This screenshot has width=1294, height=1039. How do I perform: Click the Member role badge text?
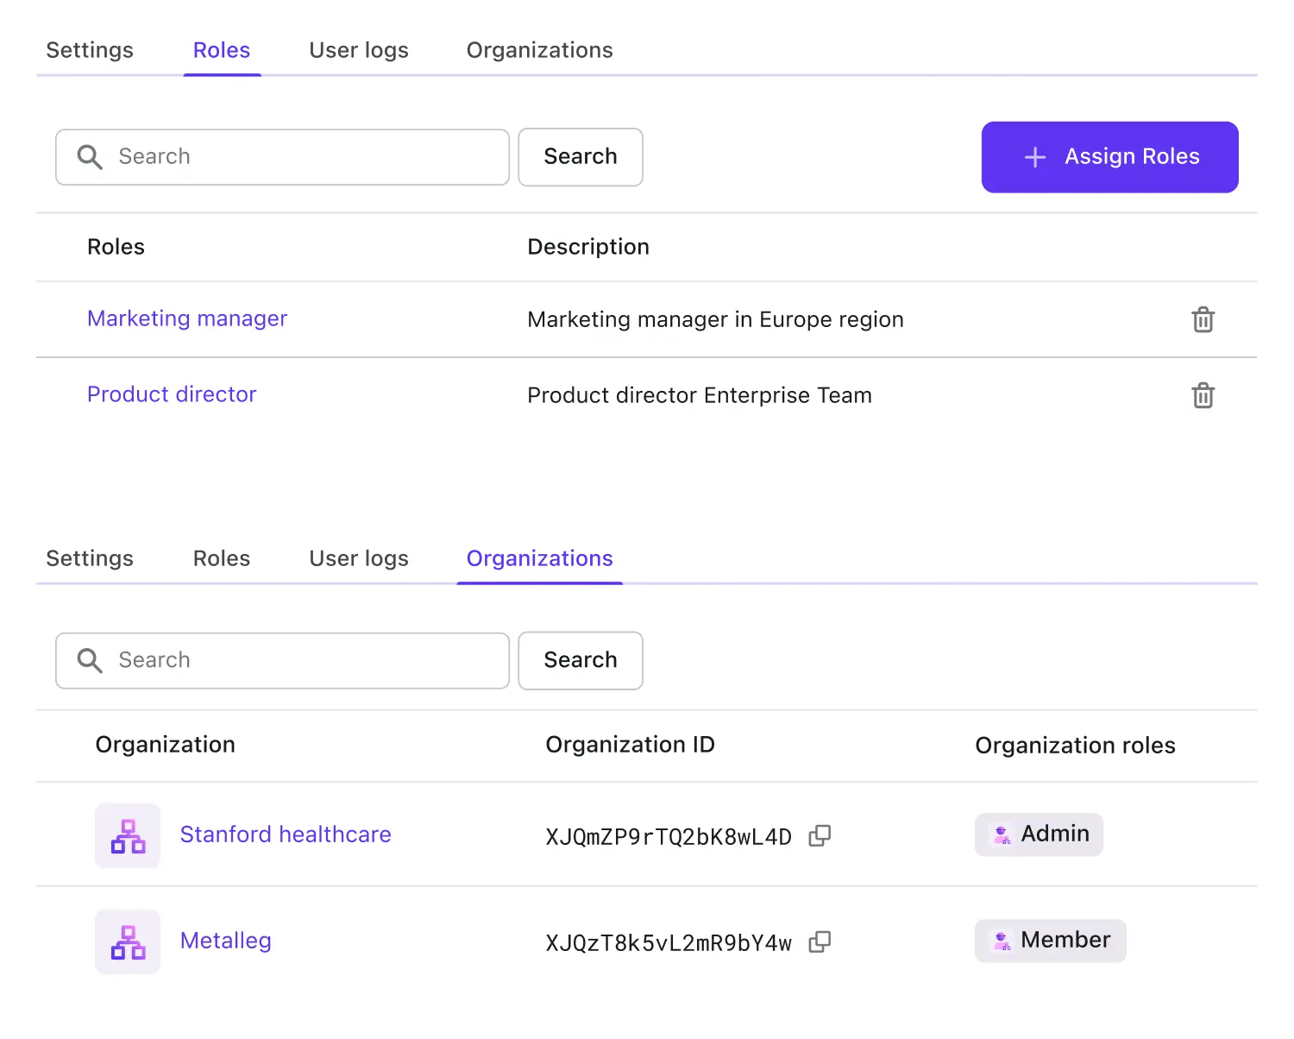pyautogui.click(x=1065, y=940)
